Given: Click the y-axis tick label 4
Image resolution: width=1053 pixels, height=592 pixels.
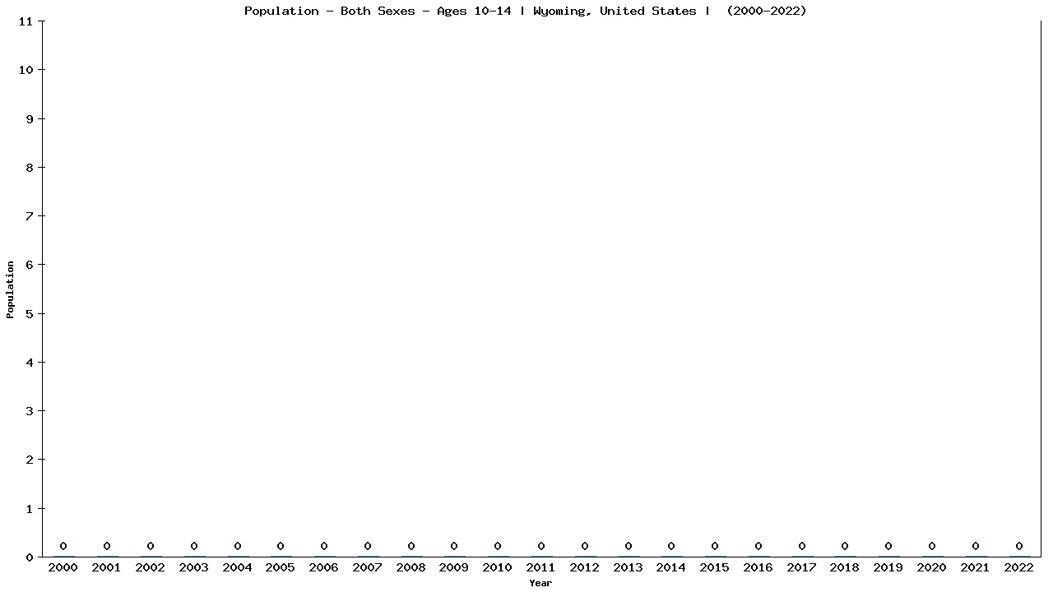Looking at the screenshot, I should coord(30,363).
